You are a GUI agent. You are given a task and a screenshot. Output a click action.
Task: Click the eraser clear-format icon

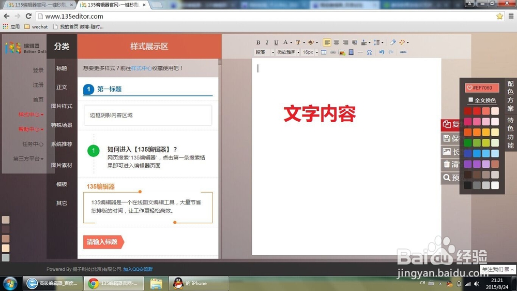[393, 42]
